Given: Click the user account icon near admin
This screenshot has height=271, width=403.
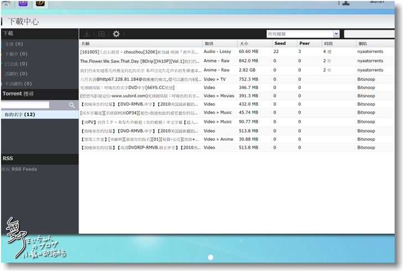Looking at the screenshot, I should [x=346, y=3].
